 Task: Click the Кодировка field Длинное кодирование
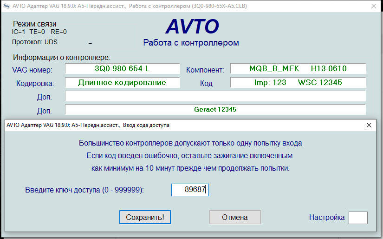coord(123,82)
